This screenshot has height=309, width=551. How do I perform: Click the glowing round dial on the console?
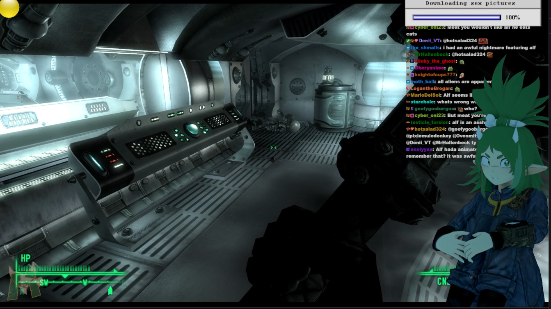192,129
